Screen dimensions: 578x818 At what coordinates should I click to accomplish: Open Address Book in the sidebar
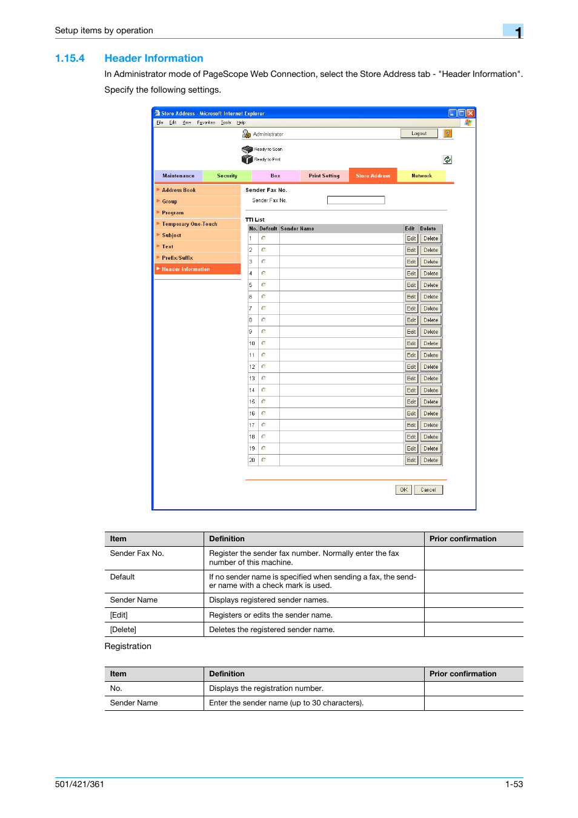coord(198,190)
